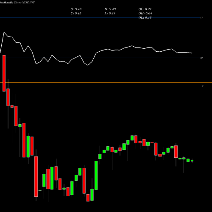
Task: Select the low price reading L: 9.39
Action: [x=110, y=14]
